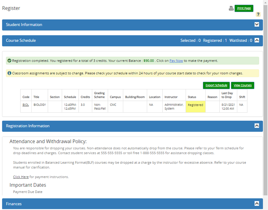Click the printer icon near Print Page
Viewport: 268px width, 210px height.
point(231,8)
